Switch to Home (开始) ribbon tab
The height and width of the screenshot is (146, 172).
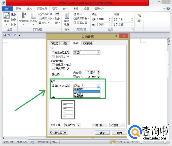click(19, 9)
